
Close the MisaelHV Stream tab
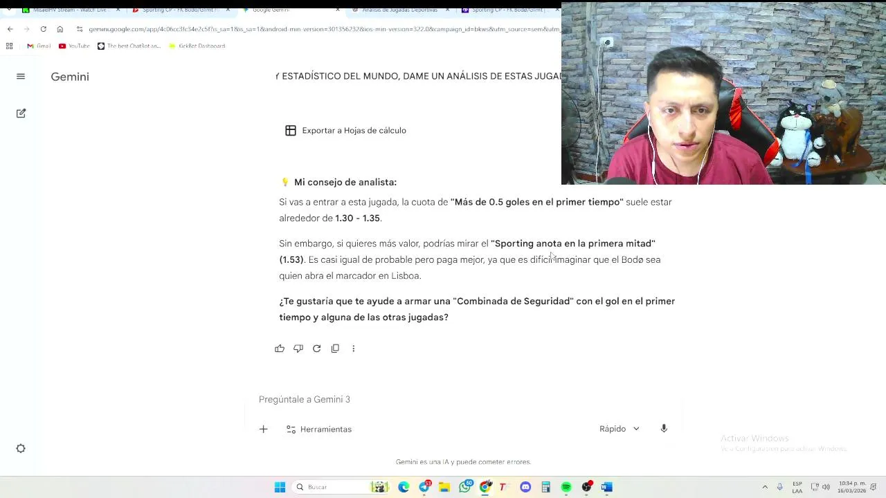(118, 10)
